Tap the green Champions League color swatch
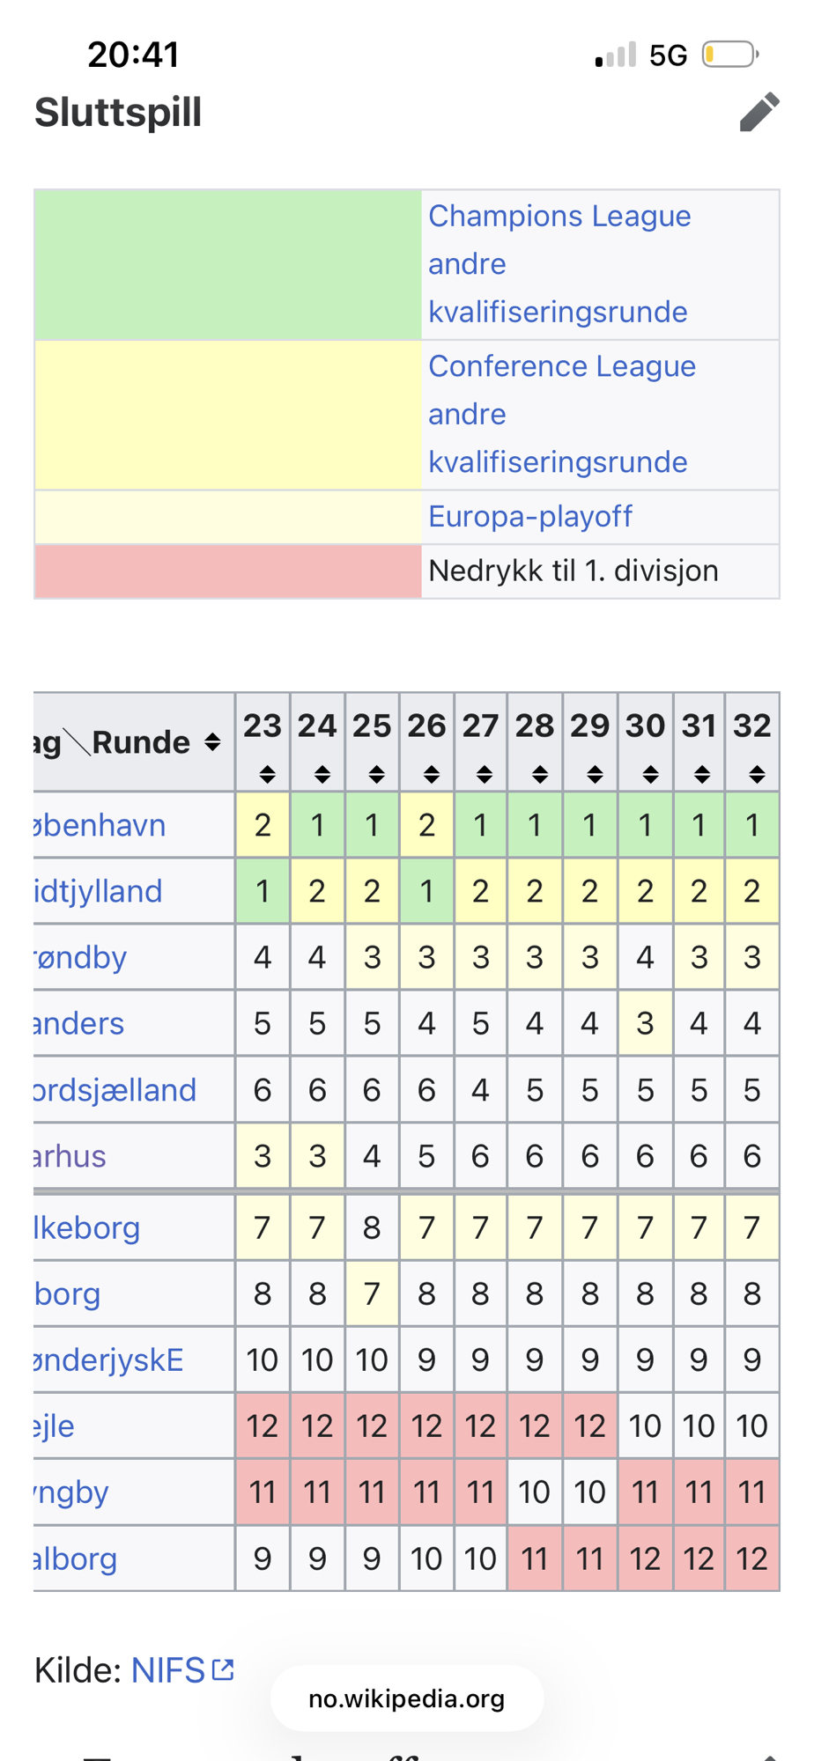 (x=227, y=265)
